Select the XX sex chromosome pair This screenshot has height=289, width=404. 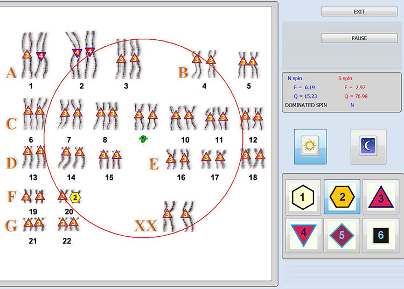177,215
